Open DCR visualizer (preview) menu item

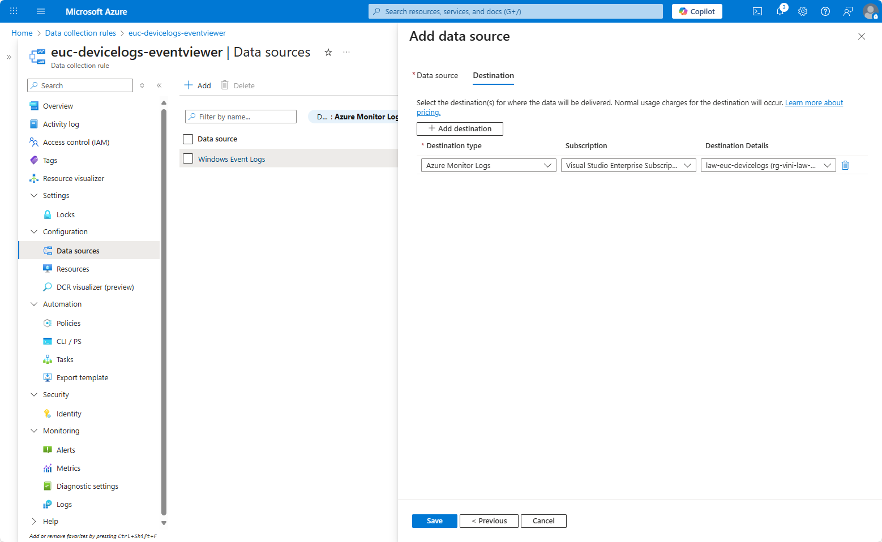(x=95, y=287)
